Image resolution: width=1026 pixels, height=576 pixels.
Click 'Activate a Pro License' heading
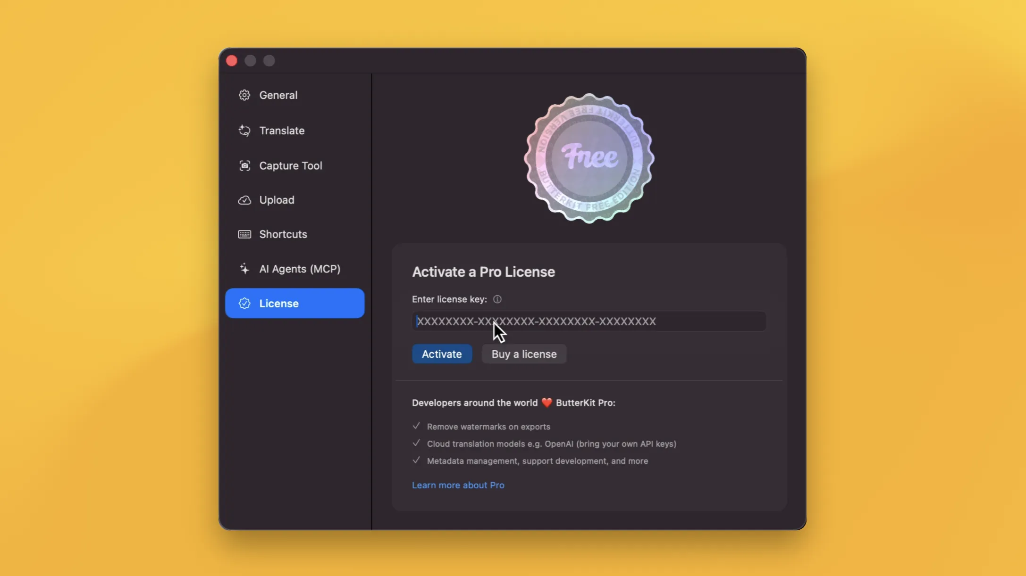[x=483, y=272]
